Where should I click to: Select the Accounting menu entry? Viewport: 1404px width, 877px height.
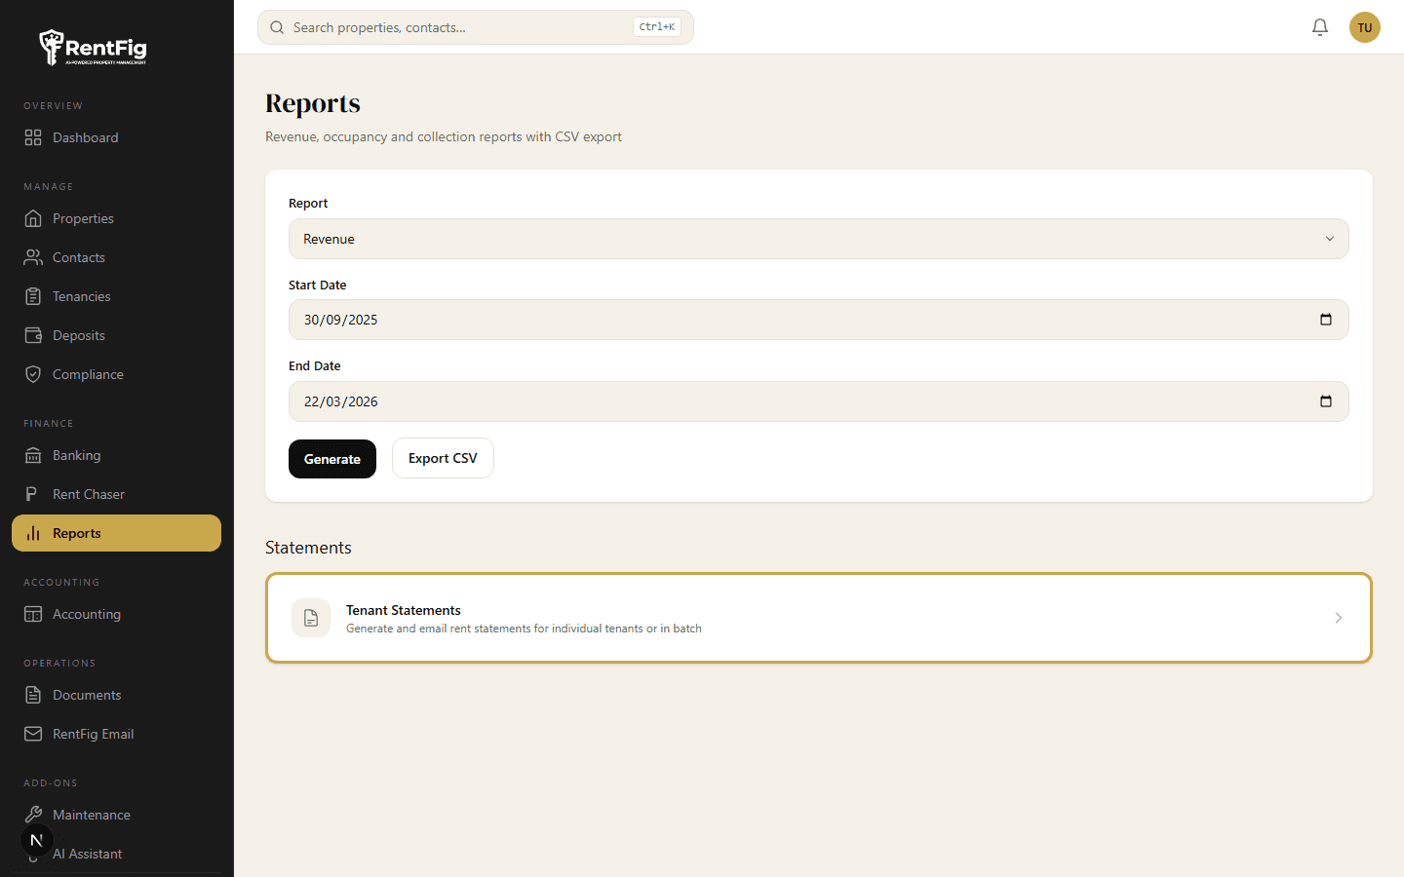pos(84,614)
